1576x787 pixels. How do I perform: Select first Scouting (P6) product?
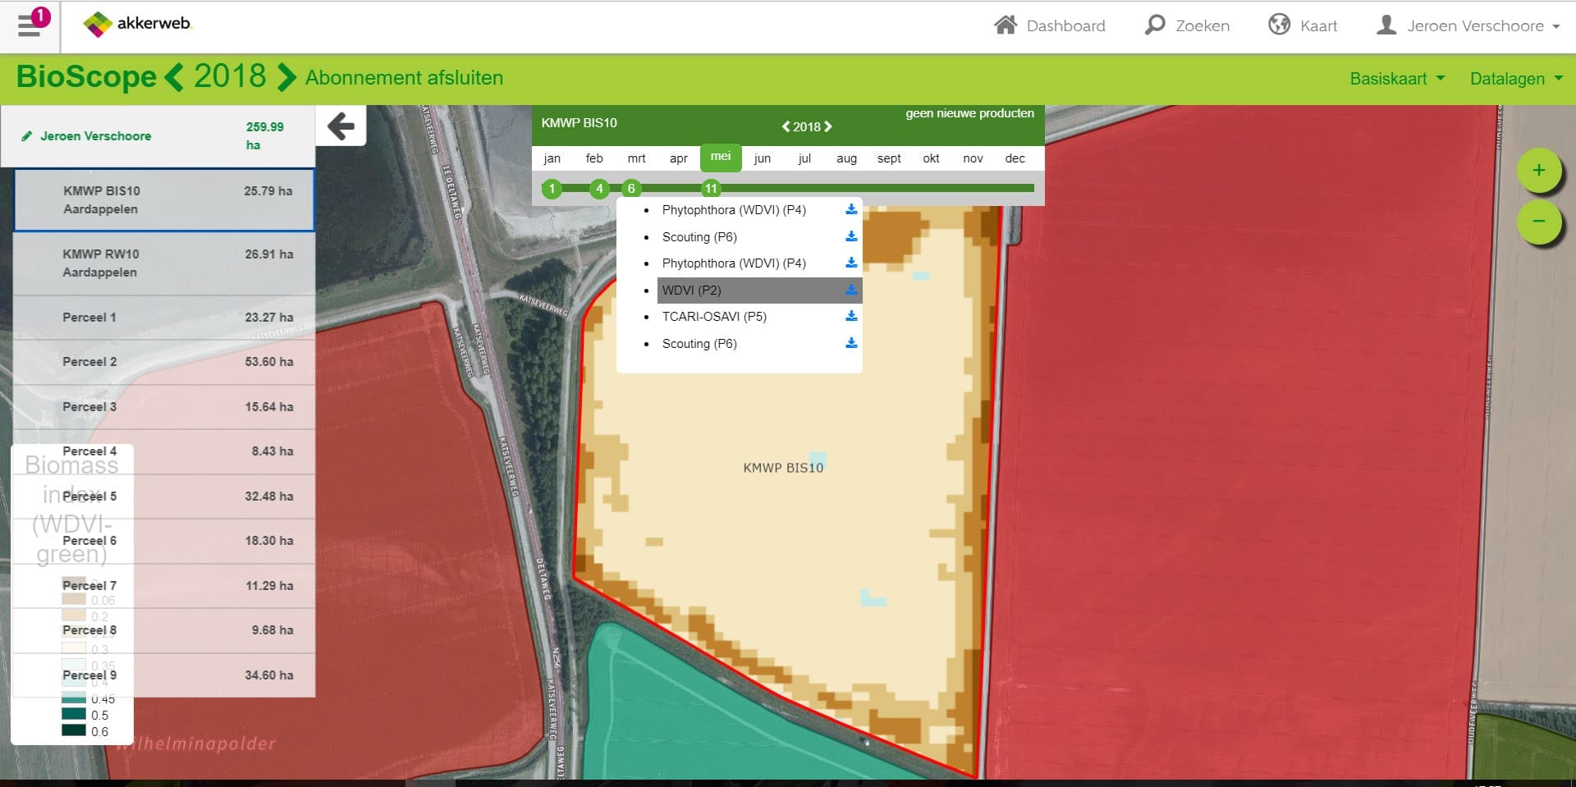pos(699,237)
